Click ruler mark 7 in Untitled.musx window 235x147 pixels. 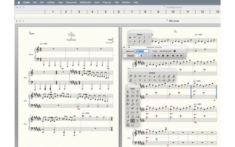click(x=132, y=12)
